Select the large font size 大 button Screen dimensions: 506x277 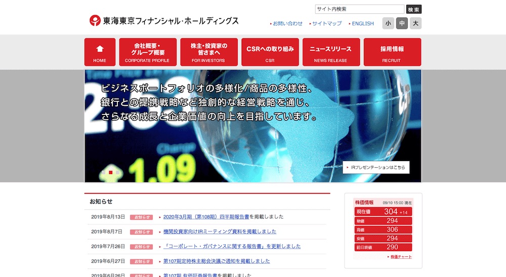[415, 23]
